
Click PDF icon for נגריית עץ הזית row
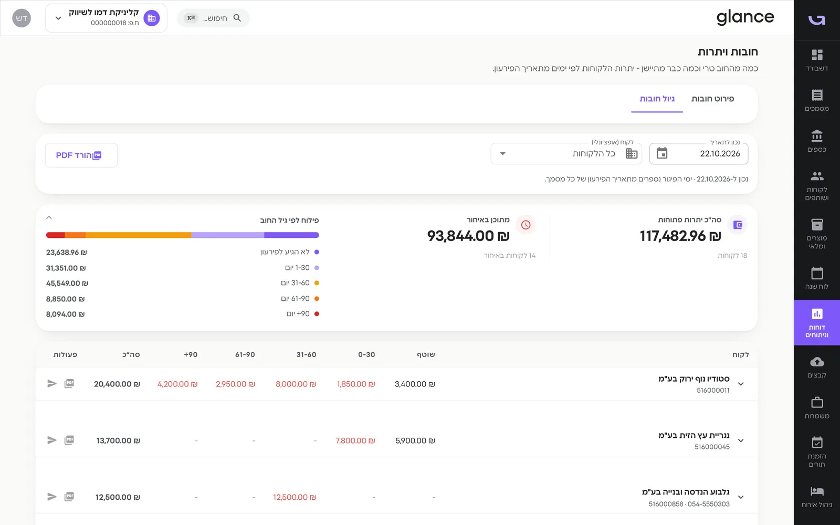point(69,440)
